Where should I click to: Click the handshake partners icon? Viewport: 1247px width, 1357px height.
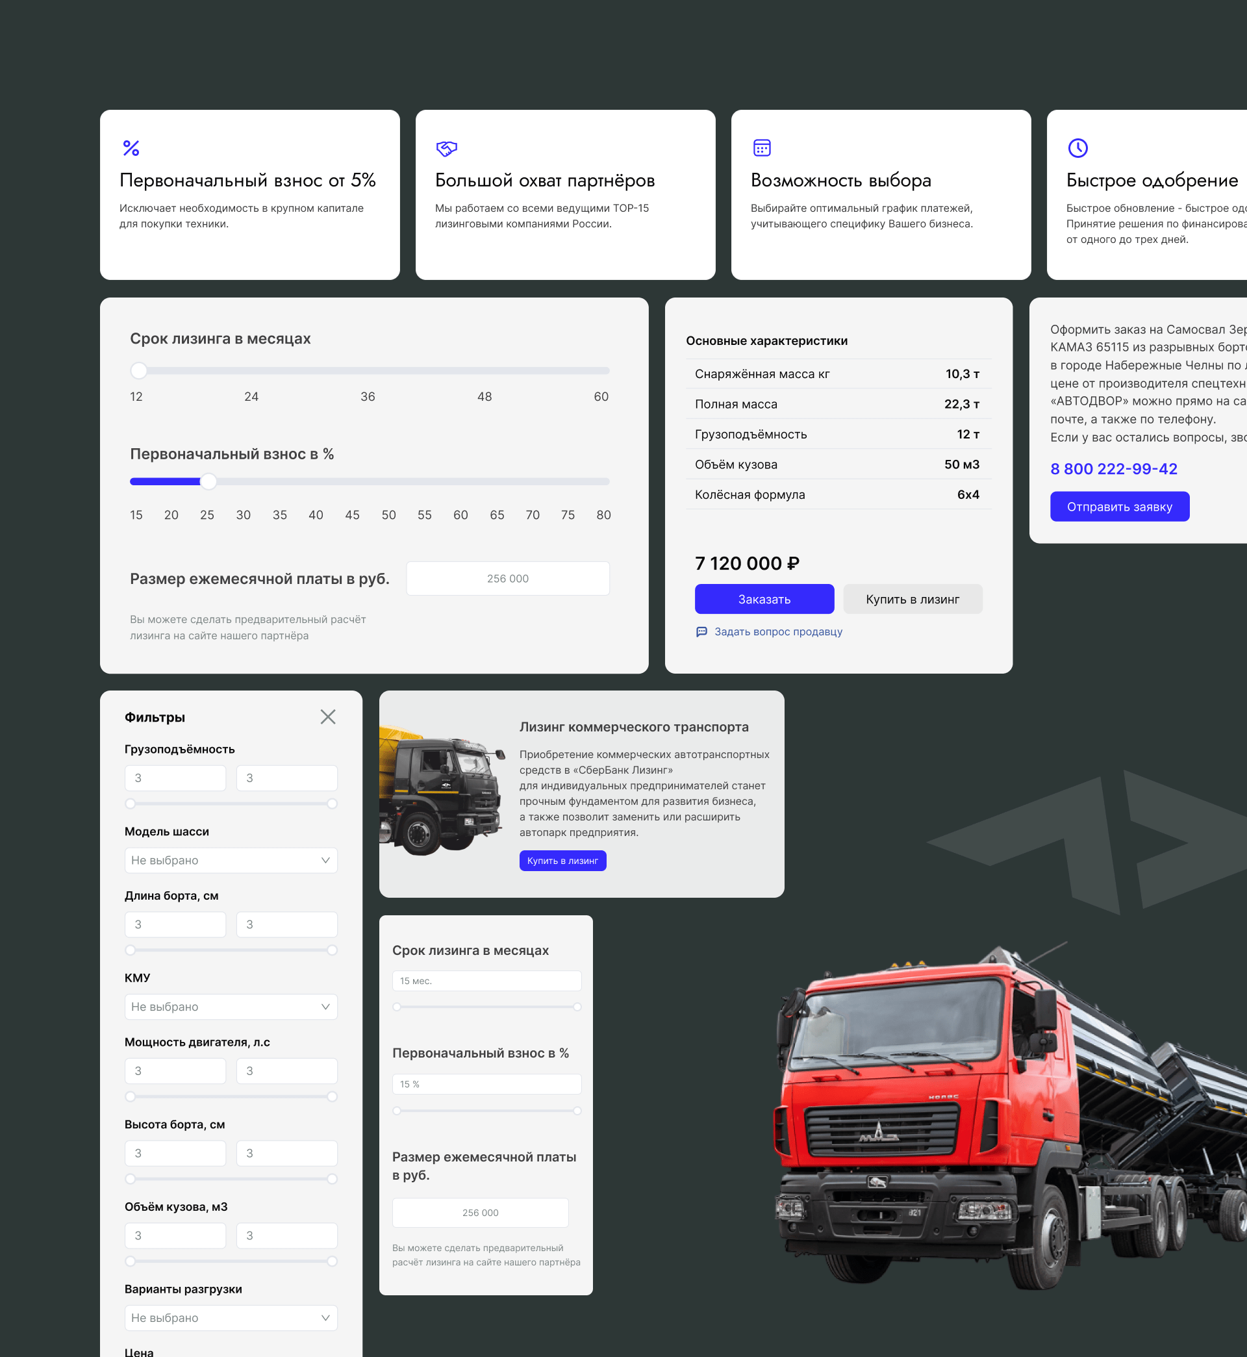click(x=447, y=147)
